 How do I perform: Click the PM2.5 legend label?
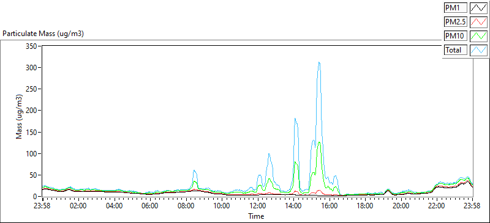455,22
